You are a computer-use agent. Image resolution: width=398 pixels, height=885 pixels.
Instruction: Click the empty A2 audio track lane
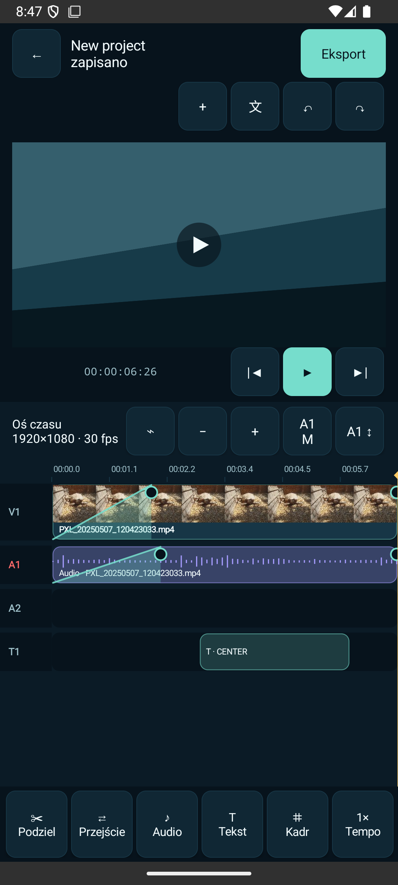tap(224, 608)
